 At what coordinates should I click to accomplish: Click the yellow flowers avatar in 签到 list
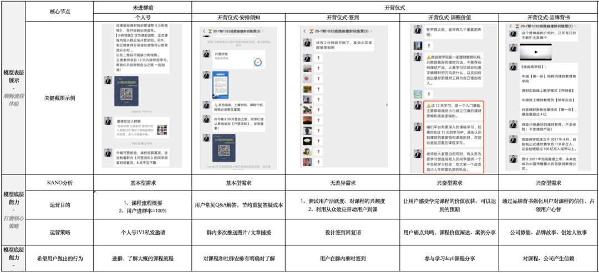click(307, 89)
